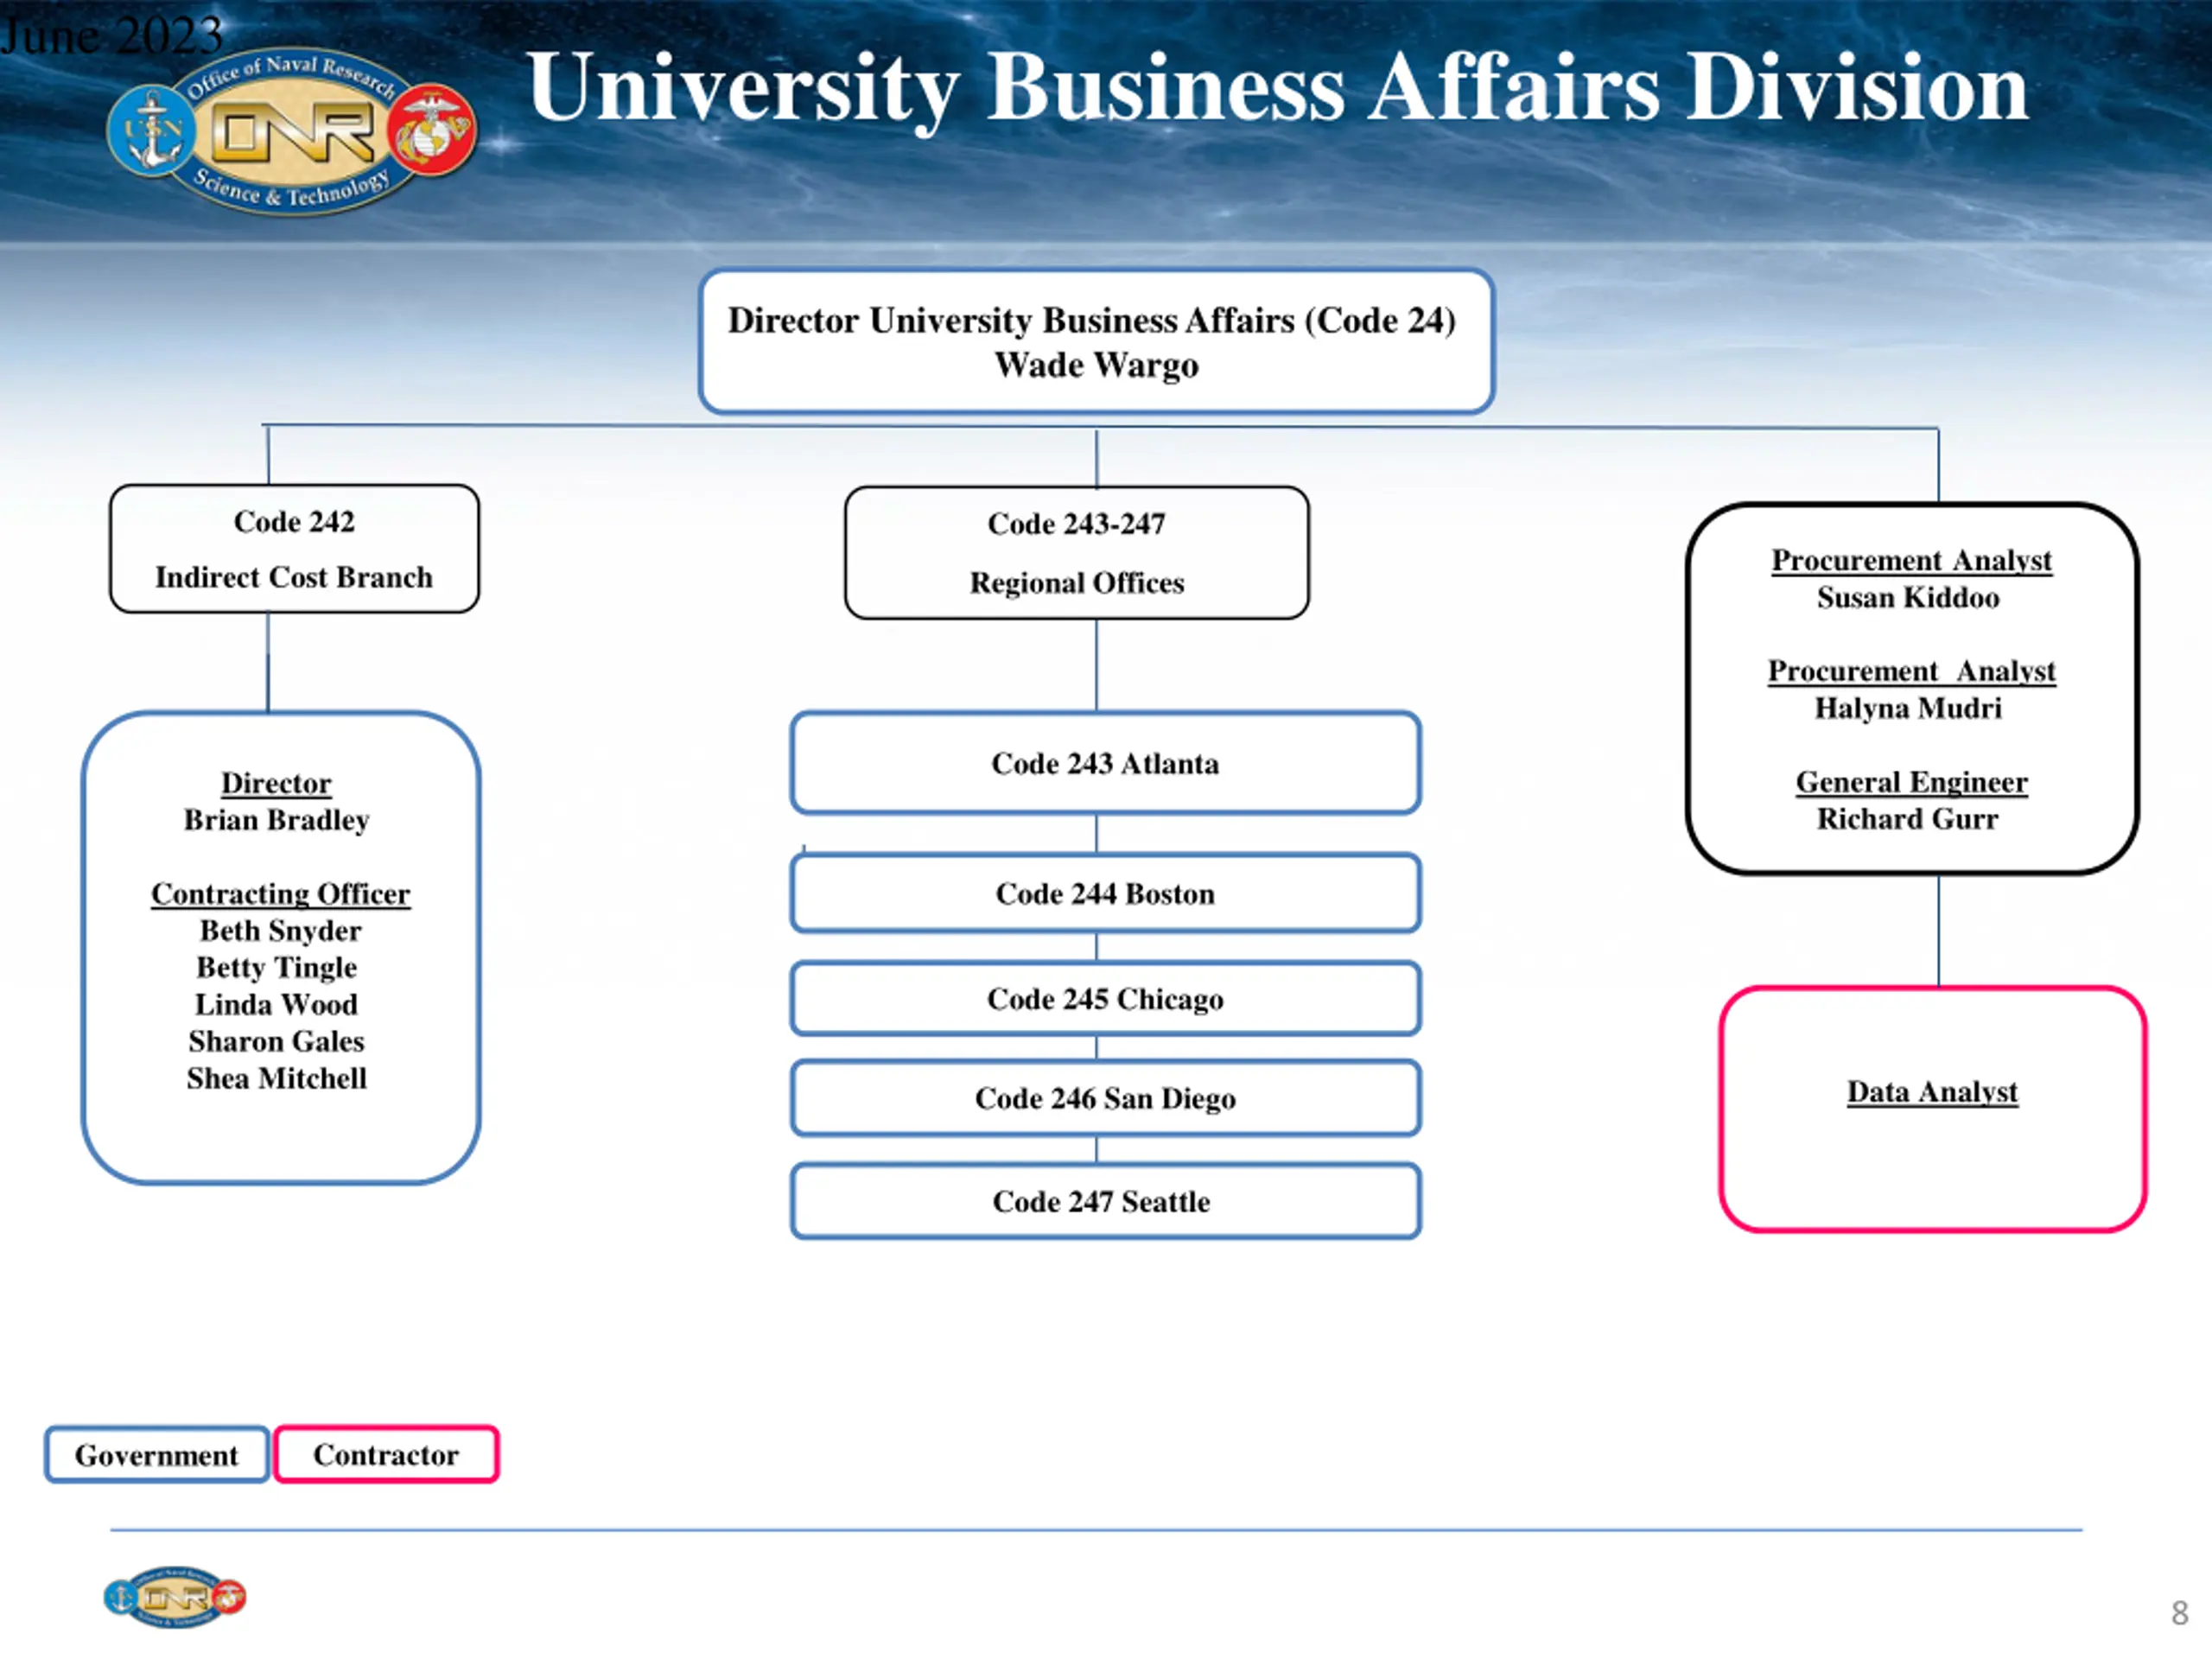2212x1659 pixels.
Task: Click the Procurement Analyst heading above Susan Kiddoo
Action: coord(1911,560)
